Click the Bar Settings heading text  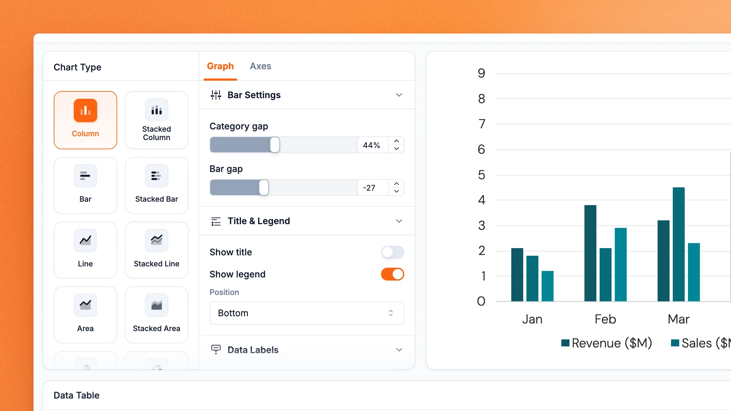point(254,95)
